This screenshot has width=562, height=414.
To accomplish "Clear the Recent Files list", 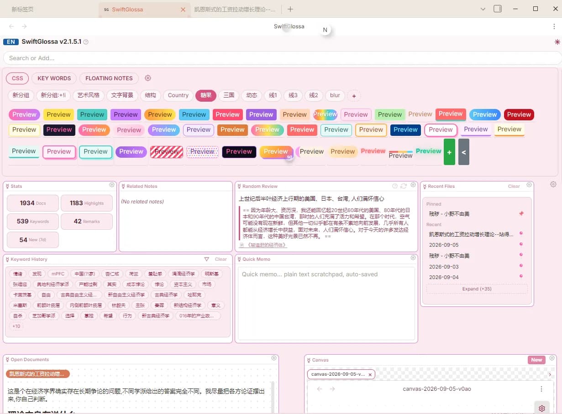I will pos(514,186).
